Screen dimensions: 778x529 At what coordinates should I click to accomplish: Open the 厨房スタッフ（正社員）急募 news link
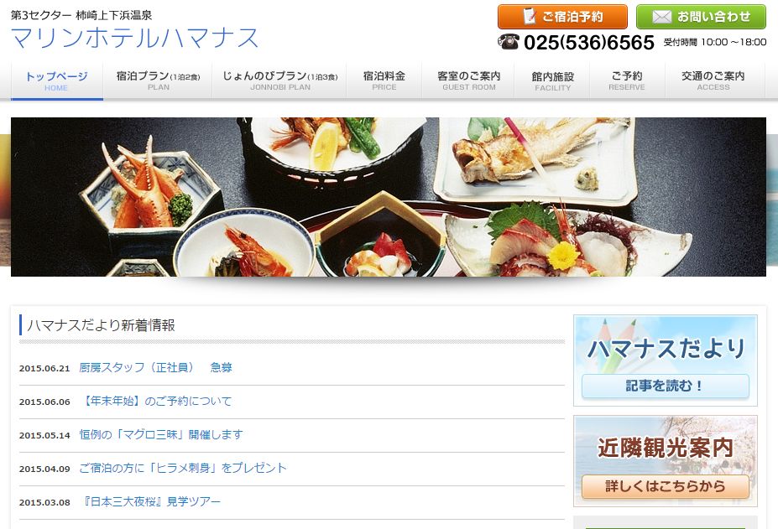(x=156, y=367)
